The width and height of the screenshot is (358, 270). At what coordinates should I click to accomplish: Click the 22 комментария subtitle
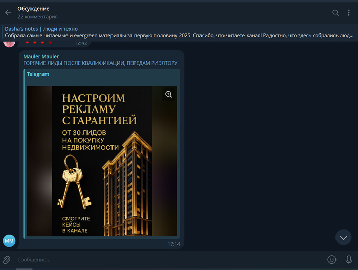click(x=37, y=17)
